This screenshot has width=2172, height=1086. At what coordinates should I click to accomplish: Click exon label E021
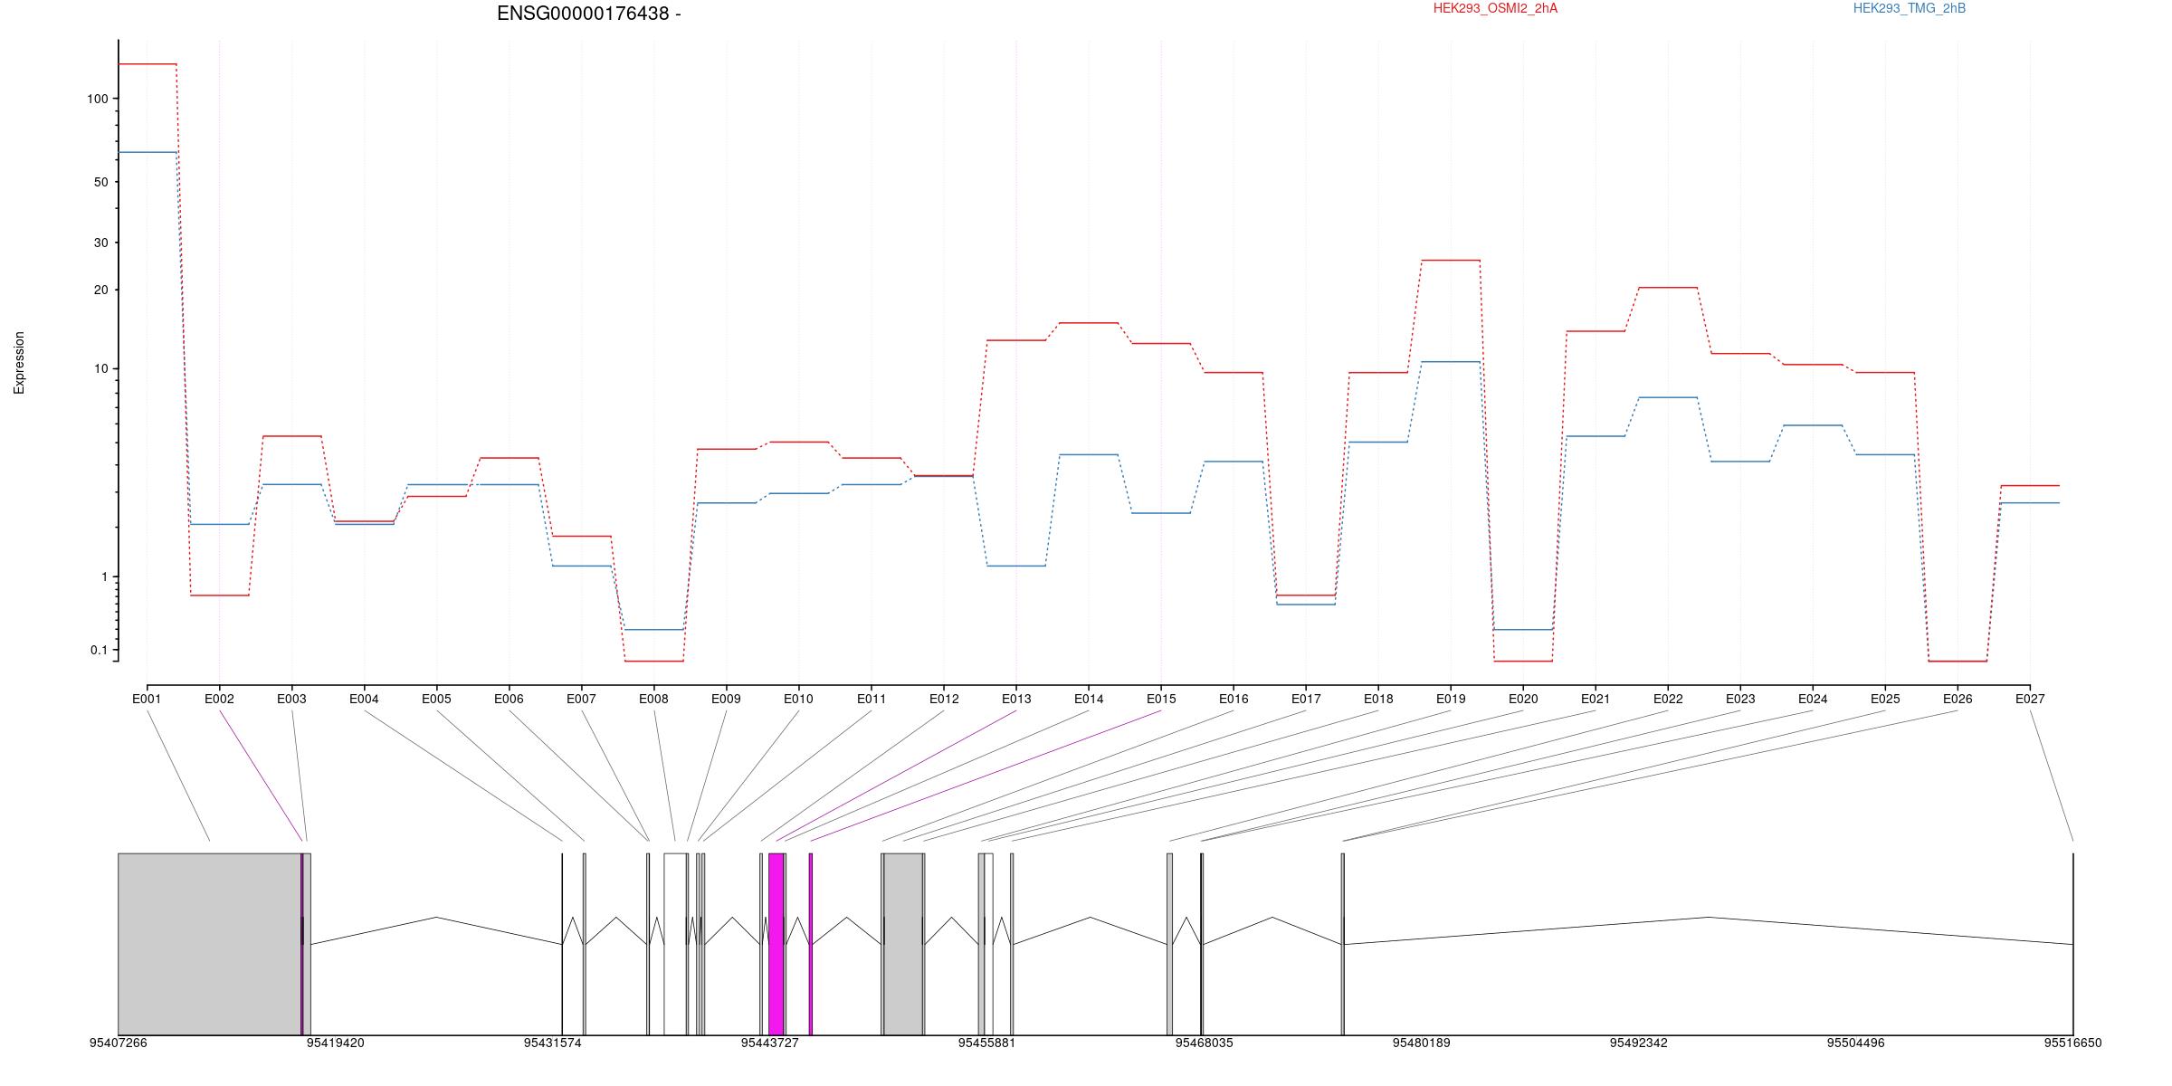point(1596,699)
